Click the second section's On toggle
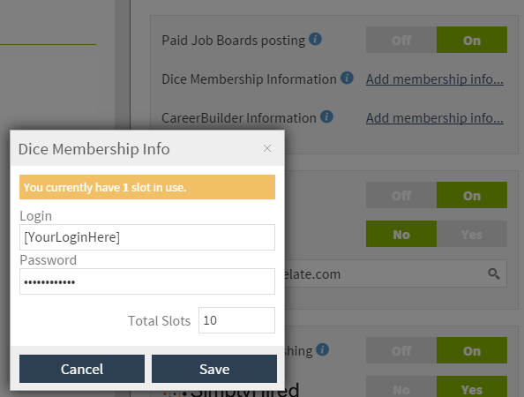524x397 pixels. coord(472,195)
